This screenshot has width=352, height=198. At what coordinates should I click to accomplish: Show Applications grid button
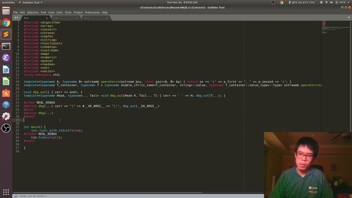point(6,192)
